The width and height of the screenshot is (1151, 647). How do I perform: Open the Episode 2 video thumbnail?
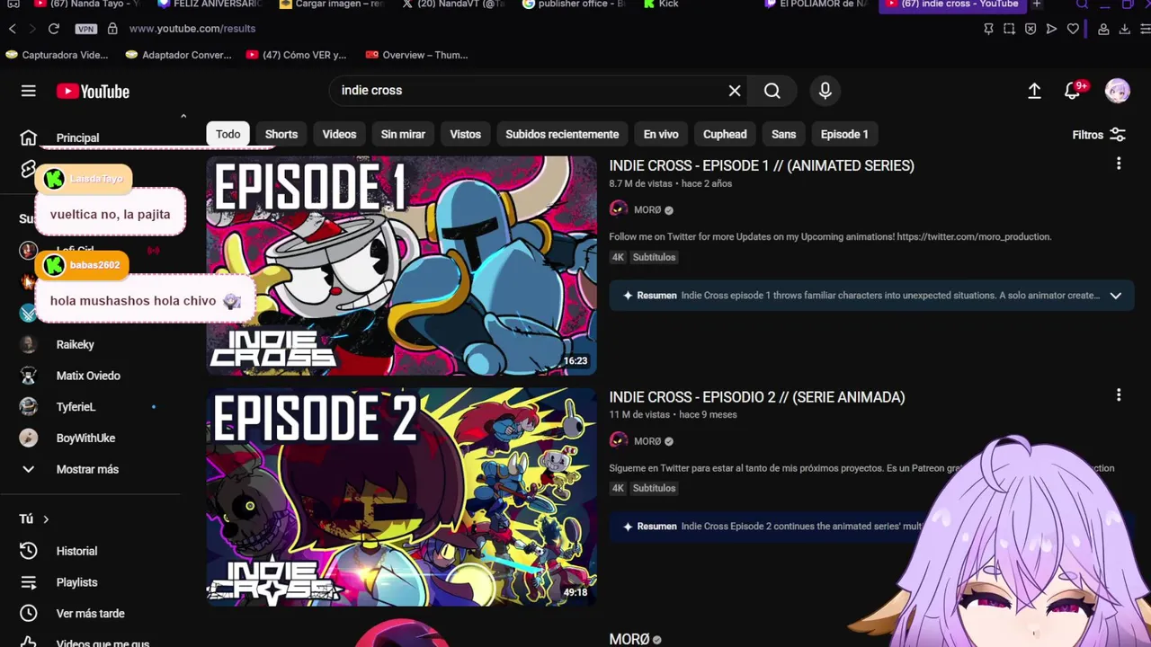tap(401, 497)
